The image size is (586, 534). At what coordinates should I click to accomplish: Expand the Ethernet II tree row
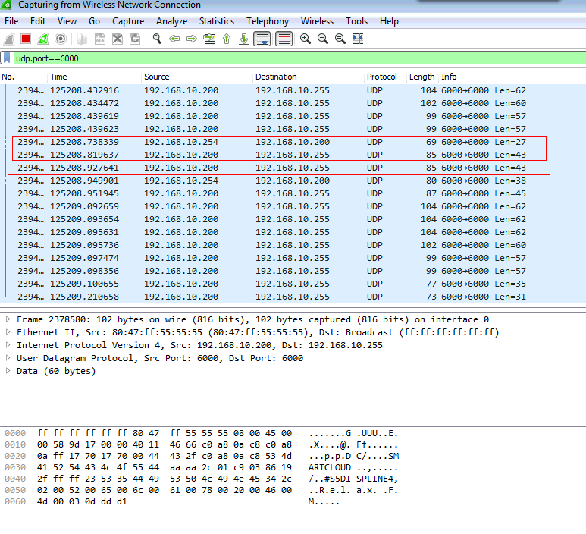coord(8,332)
